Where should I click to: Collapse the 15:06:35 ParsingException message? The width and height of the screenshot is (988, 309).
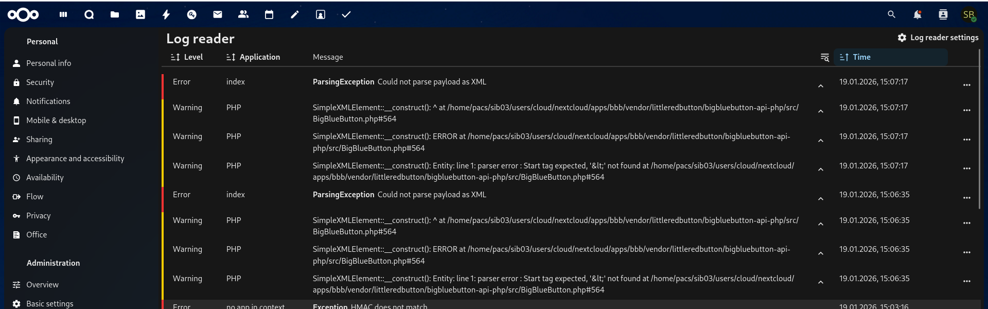point(821,199)
